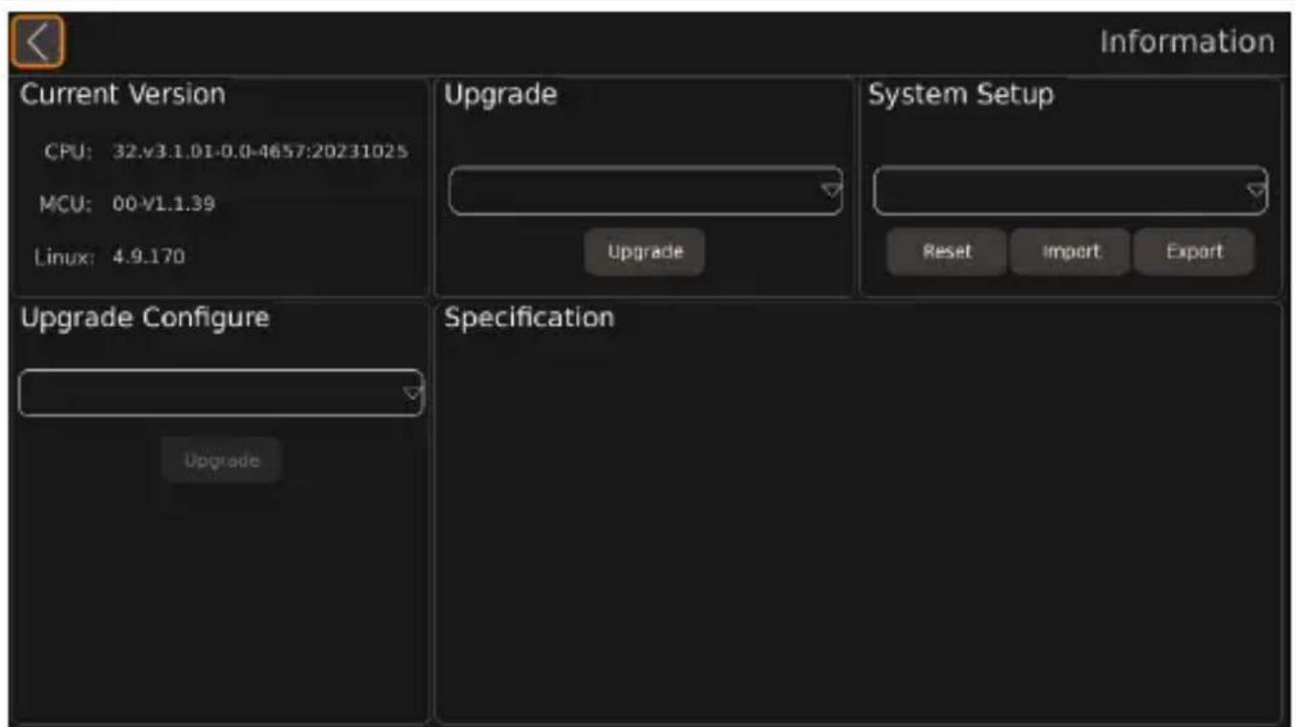Click the Upgrade button in Upgrade panel
This screenshot has height=727, width=1296.
[x=645, y=252]
